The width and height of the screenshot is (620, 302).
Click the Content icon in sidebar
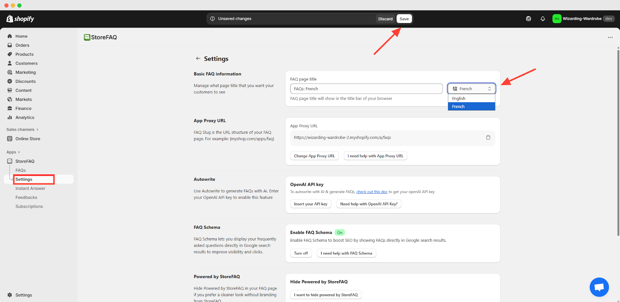(10, 90)
